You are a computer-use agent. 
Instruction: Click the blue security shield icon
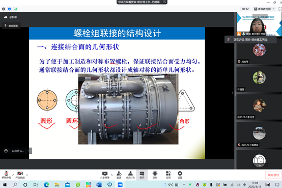(10, 9)
